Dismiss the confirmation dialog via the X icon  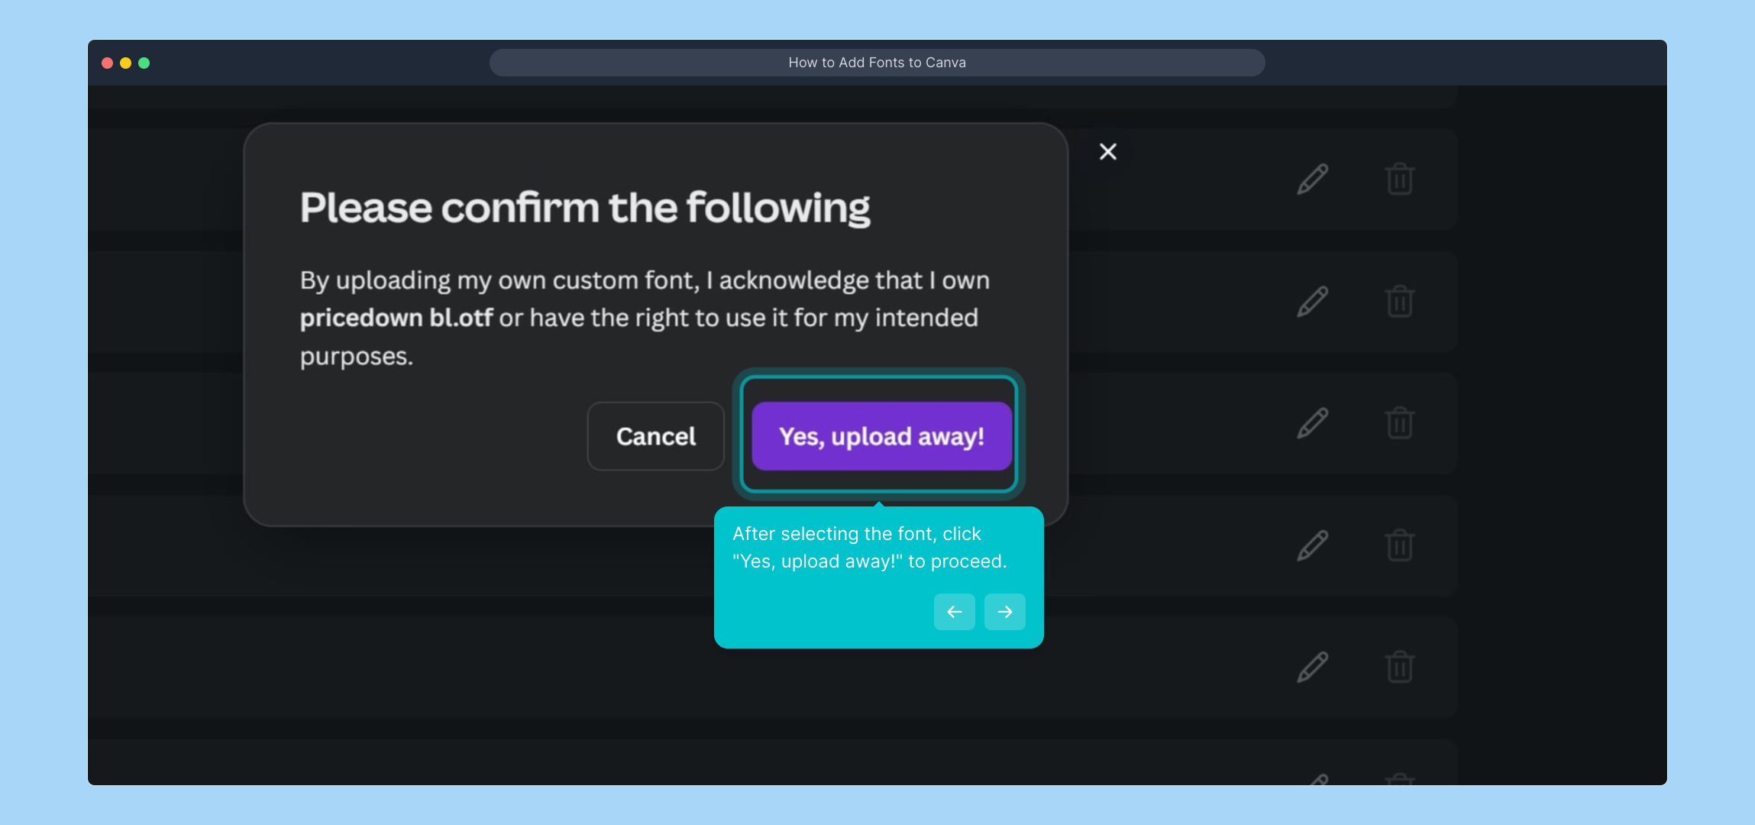pyautogui.click(x=1107, y=150)
